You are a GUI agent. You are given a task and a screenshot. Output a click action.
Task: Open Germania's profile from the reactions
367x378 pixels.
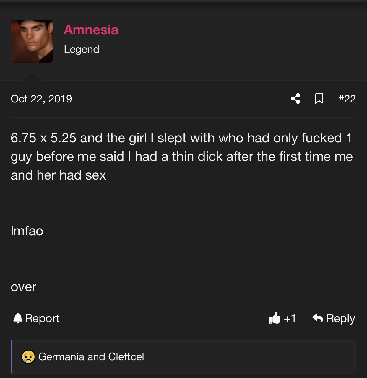[61, 357]
